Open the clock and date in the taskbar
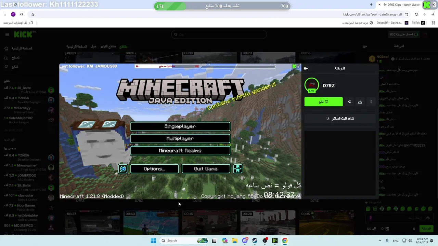 [422, 241]
